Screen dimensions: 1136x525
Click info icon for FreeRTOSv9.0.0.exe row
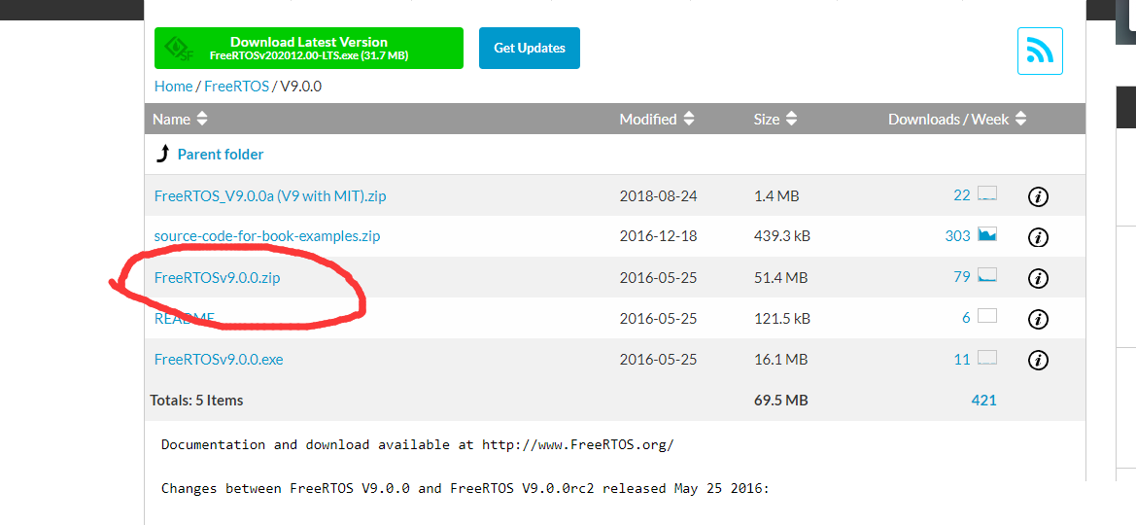pyautogui.click(x=1037, y=361)
